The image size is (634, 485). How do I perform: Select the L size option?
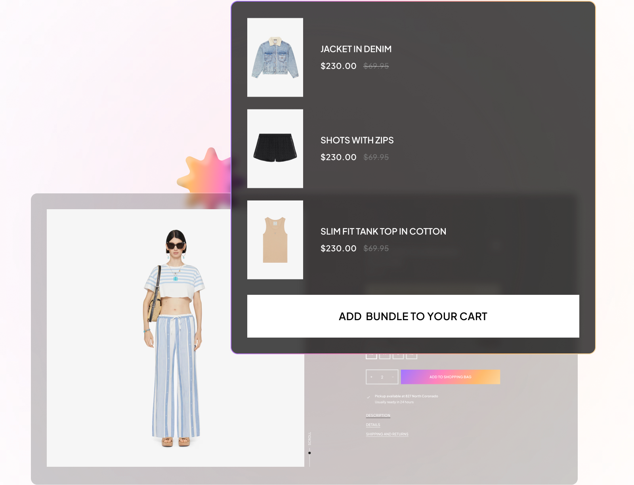pyautogui.click(x=398, y=356)
